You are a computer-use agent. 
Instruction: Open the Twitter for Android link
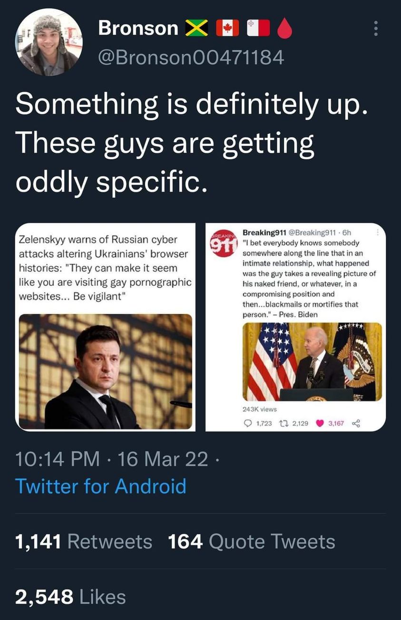100,486
